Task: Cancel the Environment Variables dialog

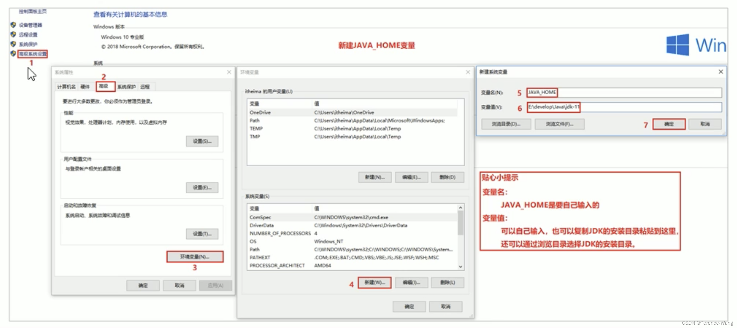Action: point(446,306)
